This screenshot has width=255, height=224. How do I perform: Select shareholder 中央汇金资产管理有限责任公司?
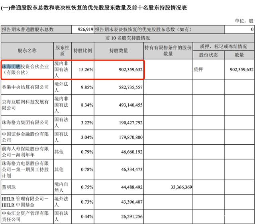(x=25, y=216)
